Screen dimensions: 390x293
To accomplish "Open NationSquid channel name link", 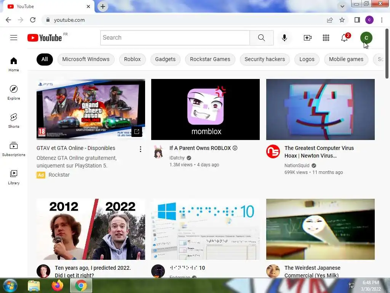I will 297,166.
